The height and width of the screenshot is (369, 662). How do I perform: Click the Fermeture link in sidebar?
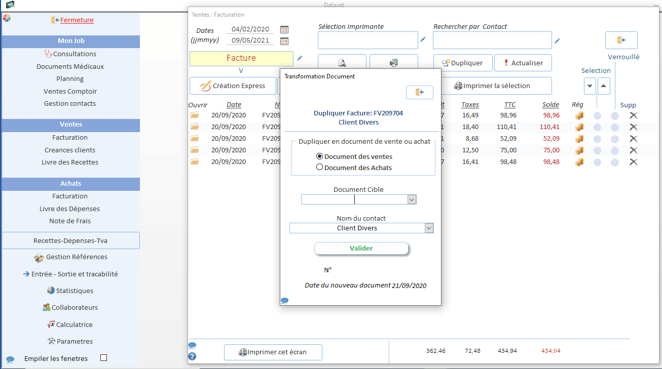click(x=77, y=20)
